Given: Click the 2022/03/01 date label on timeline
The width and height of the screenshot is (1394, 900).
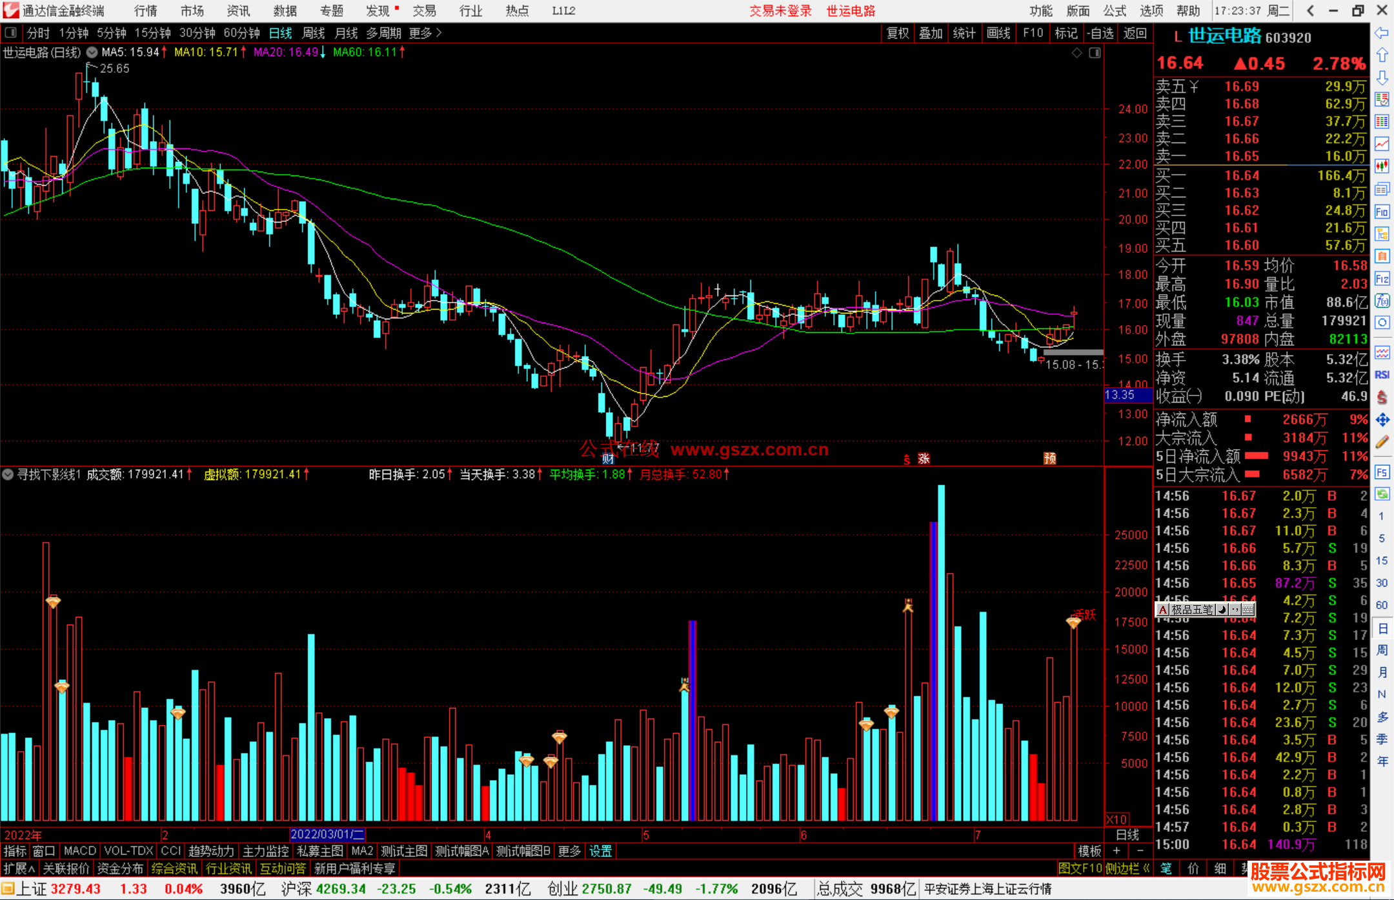Looking at the screenshot, I should tap(328, 834).
